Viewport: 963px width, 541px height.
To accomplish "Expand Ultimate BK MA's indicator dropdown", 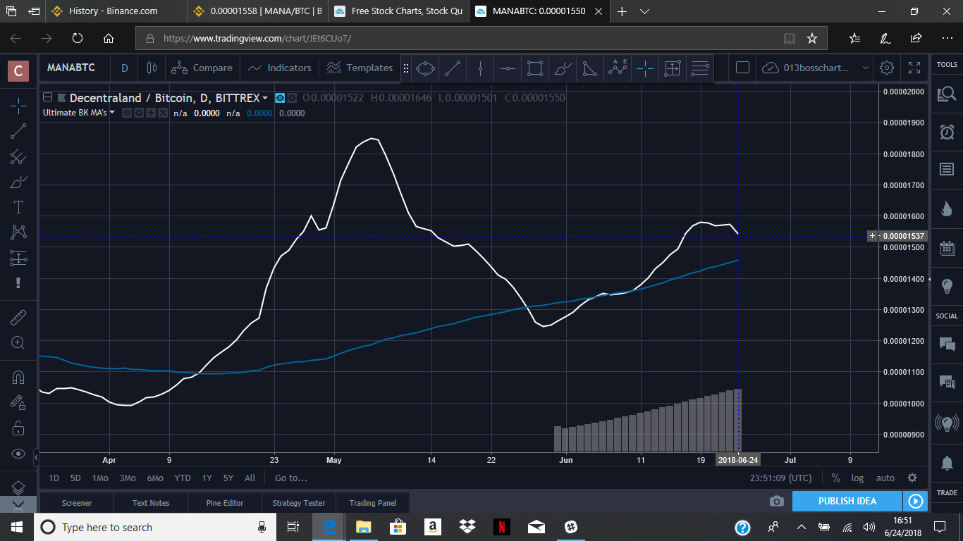I will click(x=112, y=113).
